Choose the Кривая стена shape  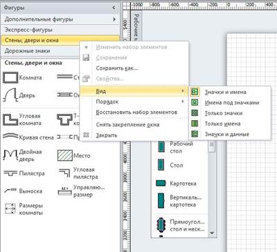(28, 137)
